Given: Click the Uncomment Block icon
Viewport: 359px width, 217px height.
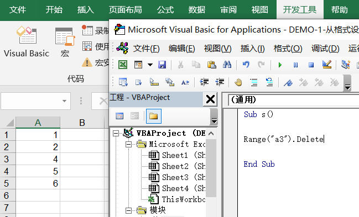Looking at the screenshot, I should point(269,82).
